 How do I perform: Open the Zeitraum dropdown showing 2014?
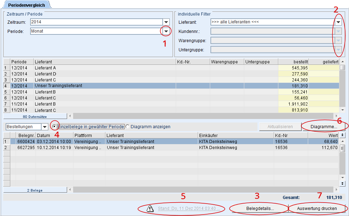point(166,22)
